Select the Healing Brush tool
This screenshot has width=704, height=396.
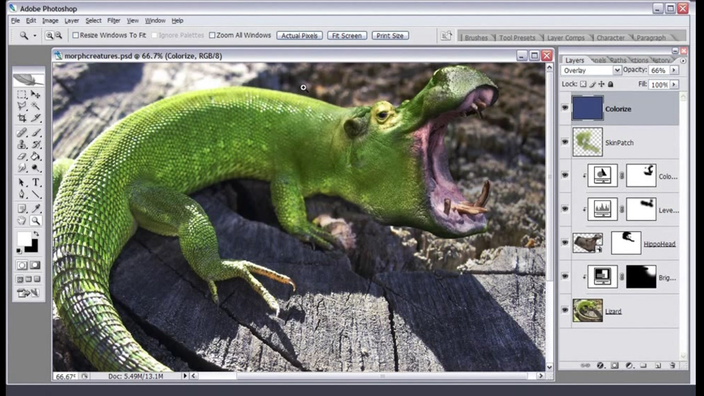(x=22, y=133)
